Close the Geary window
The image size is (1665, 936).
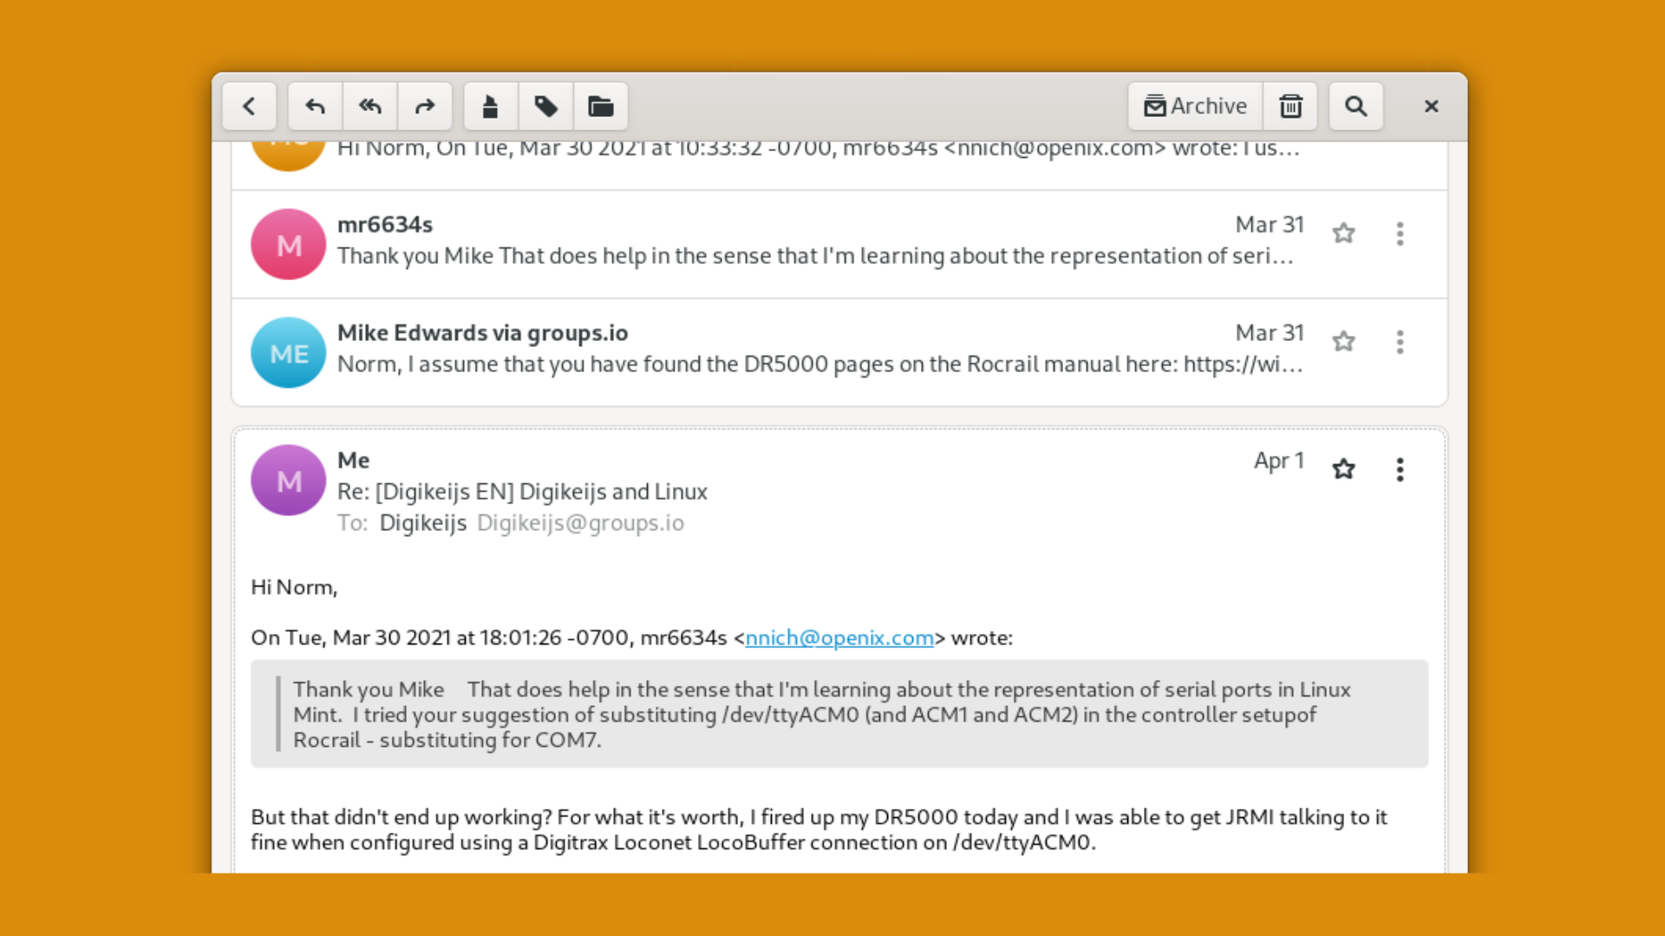coord(1431,106)
